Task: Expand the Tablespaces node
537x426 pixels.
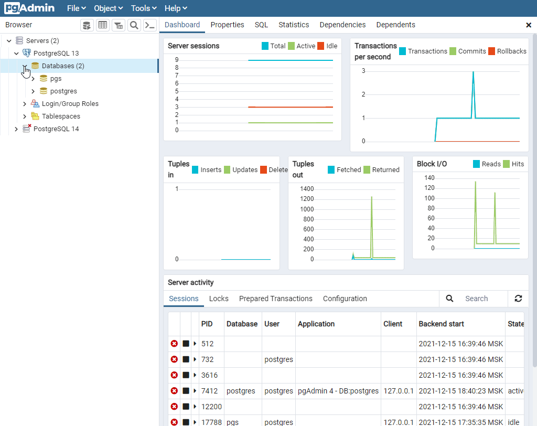Action: coord(25,116)
